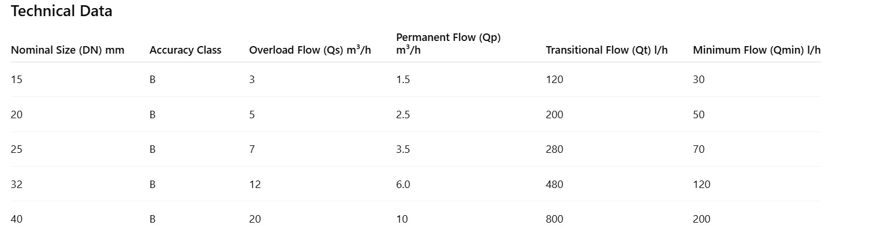Select transitional flow value 800
The width and height of the screenshot is (877, 248).
554,219
